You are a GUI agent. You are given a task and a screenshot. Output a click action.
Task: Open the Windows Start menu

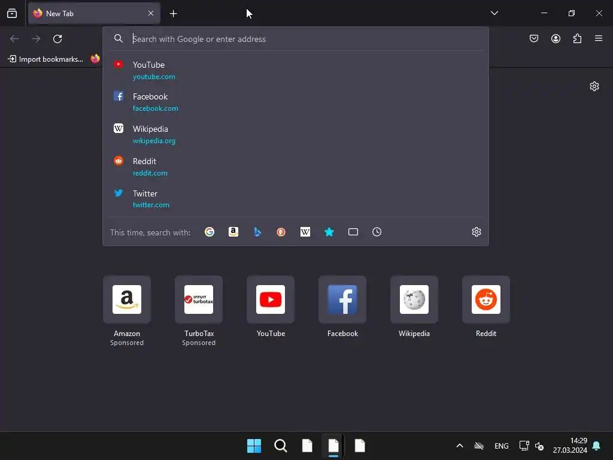[x=254, y=446]
